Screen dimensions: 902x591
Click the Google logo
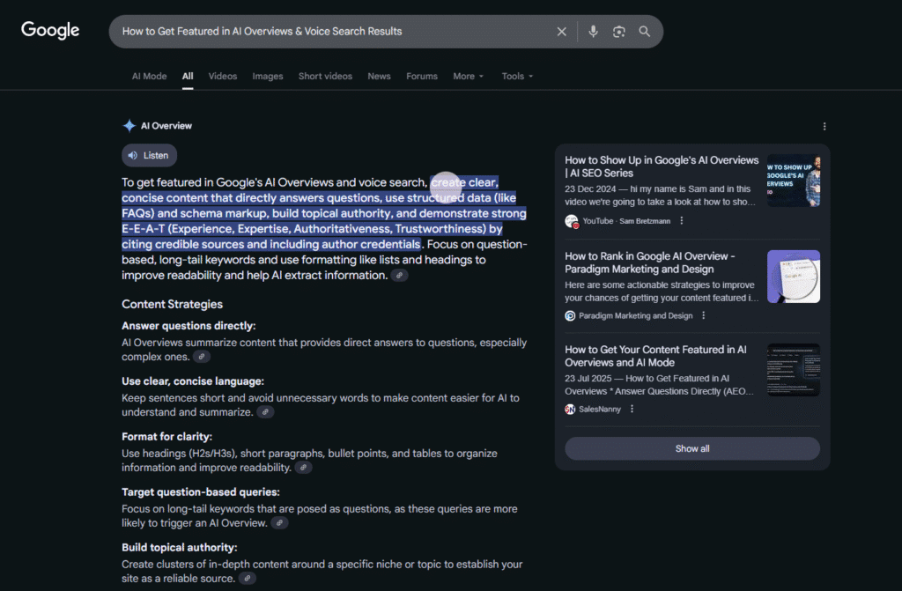tap(50, 30)
